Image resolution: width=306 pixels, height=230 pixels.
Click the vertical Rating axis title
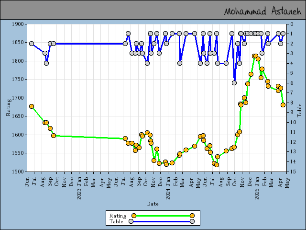[x=9, y=107]
